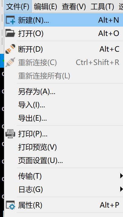Image resolution: width=123 pixels, height=217 pixels.
Task: Choose 另存为(A)... from the File menu
Action: [x=64, y=92]
